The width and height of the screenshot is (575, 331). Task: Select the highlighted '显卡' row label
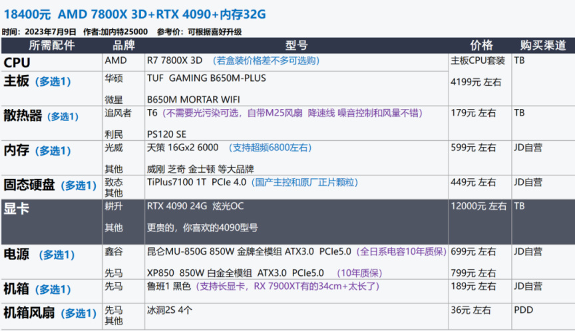tap(16, 209)
